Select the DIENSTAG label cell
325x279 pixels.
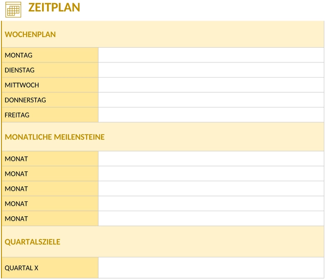50,70
